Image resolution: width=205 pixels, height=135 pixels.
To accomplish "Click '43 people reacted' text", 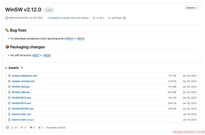I will tap(55, 128).
